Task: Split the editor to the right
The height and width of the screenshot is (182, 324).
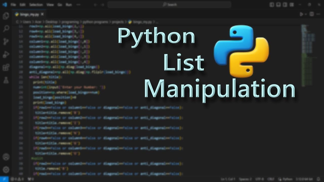Action: point(312,14)
